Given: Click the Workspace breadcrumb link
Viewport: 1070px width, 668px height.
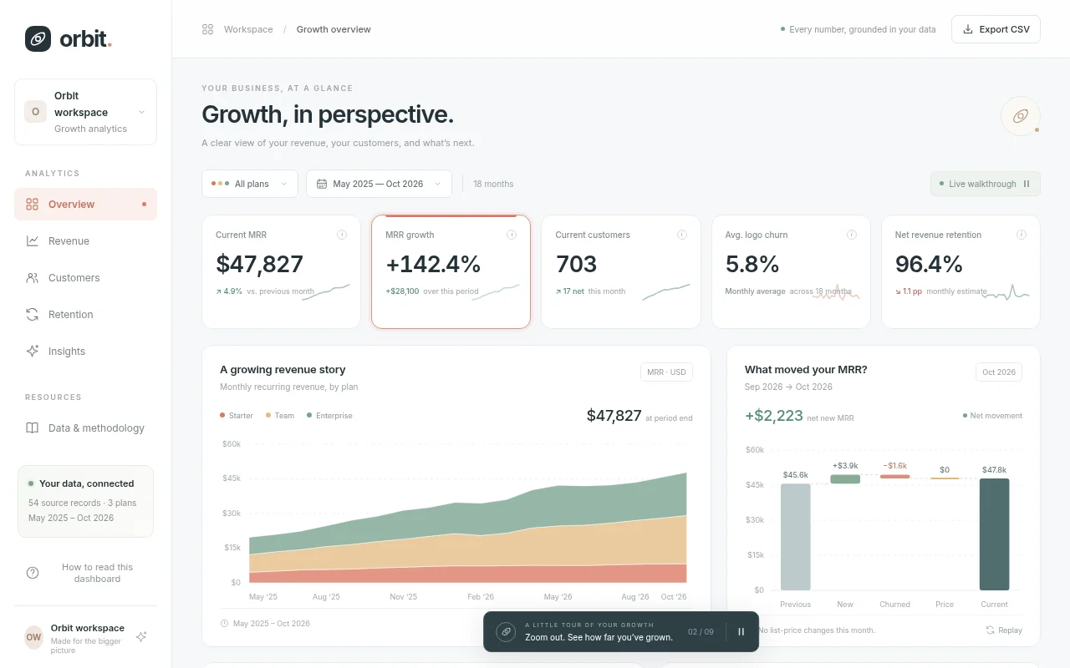Looking at the screenshot, I should [x=248, y=29].
